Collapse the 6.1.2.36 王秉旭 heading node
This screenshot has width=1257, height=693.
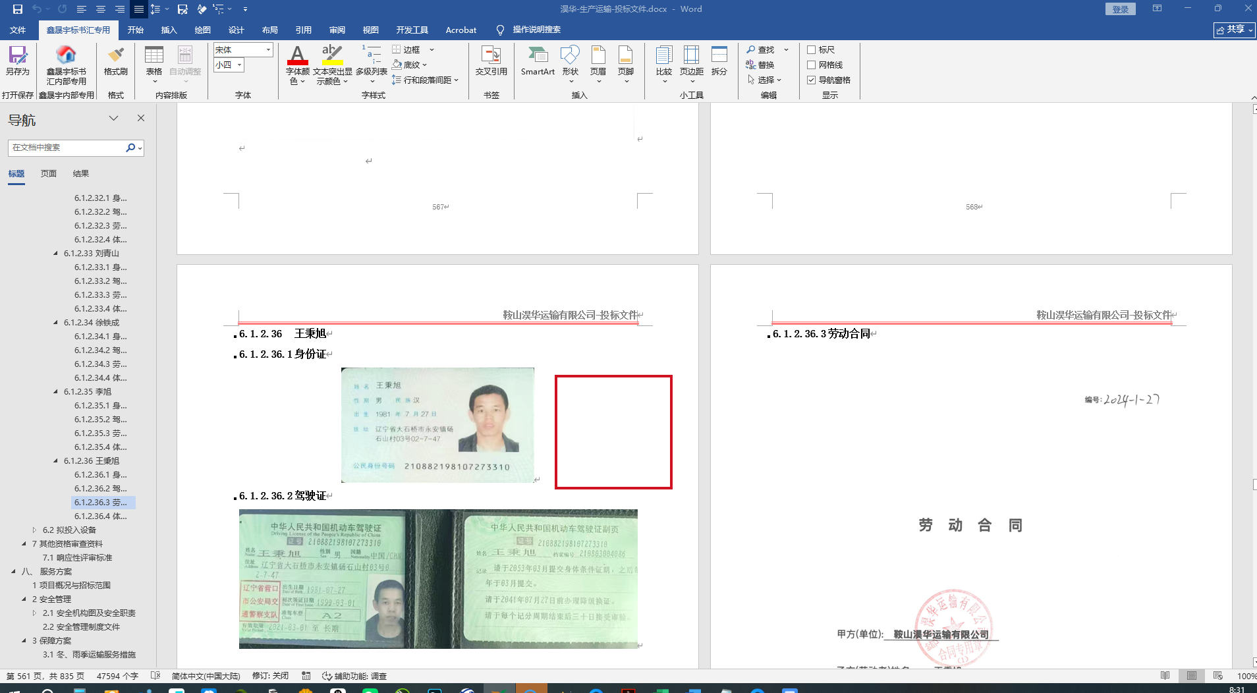pyautogui.click(x=55, y=461)
